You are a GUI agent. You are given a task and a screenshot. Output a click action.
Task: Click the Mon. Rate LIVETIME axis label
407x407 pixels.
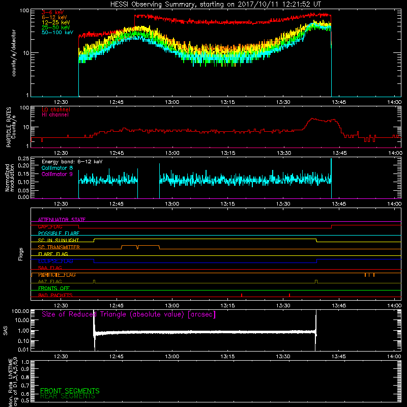pos(13,382)
